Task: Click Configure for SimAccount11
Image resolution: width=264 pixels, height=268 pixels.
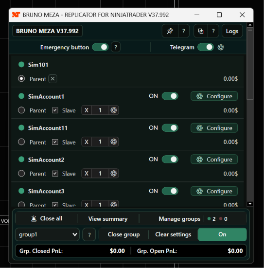Action: pos(214,128)
